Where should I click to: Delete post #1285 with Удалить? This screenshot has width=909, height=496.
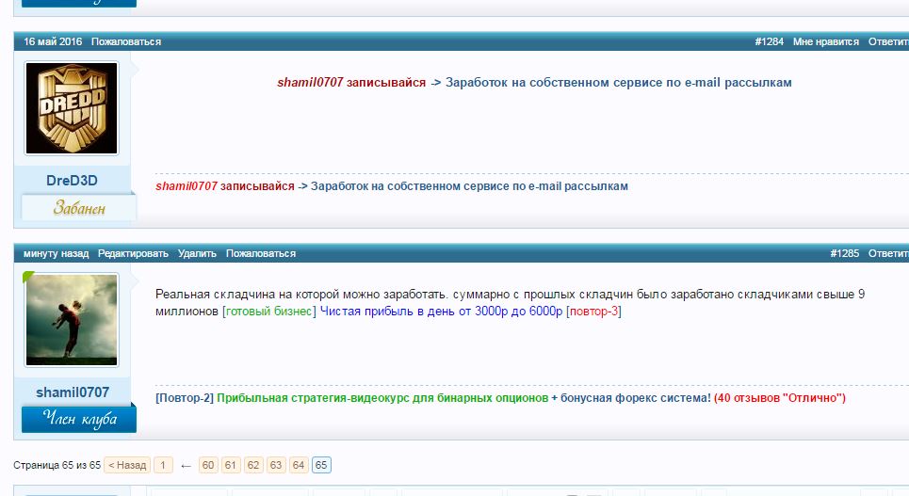(x=197, y=253)
